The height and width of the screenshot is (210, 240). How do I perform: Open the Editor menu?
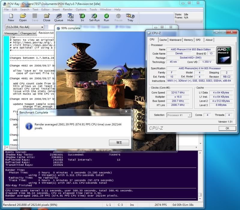click(x=45, y=10)
